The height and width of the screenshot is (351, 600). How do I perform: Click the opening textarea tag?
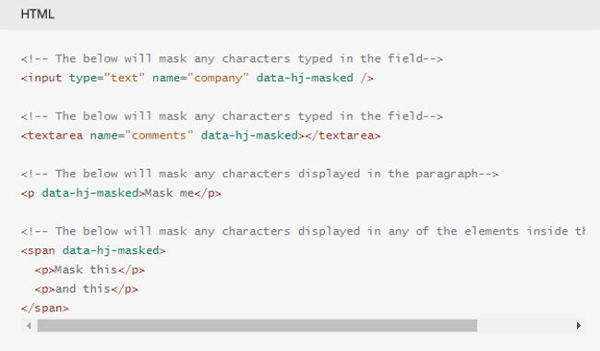pyautogui.click(x=52, y=136)
